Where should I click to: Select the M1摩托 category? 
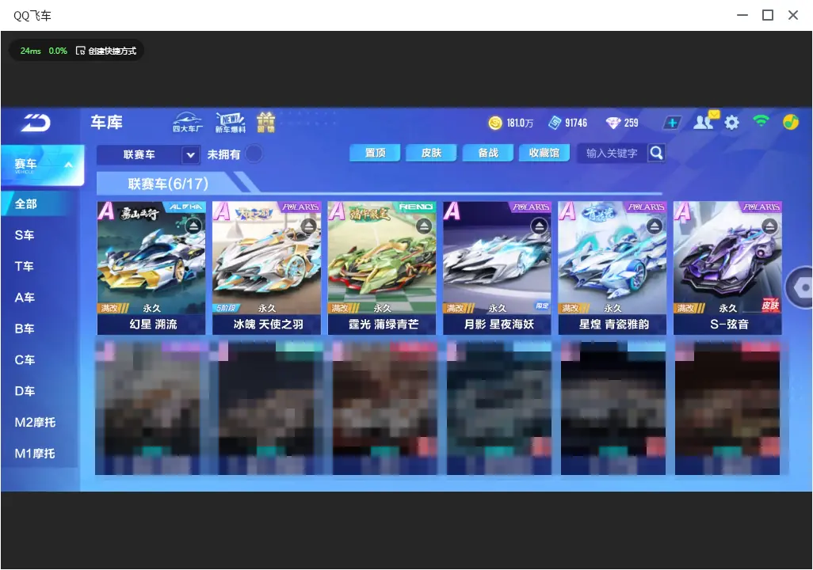point(36,454)
